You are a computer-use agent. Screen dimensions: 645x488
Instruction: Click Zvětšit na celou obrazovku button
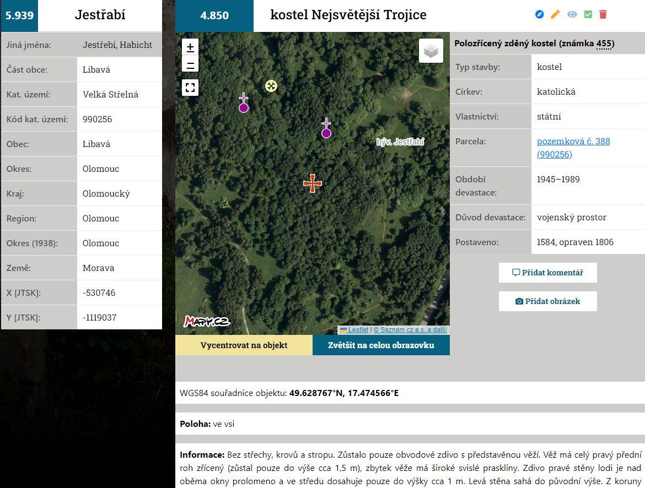pos(381,345)
